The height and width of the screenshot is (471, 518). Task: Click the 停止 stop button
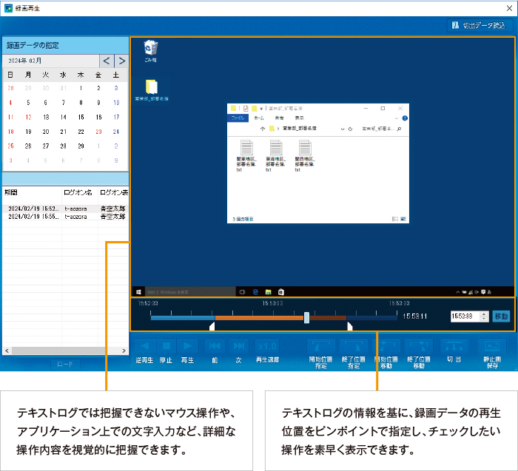tap(166, 346)
